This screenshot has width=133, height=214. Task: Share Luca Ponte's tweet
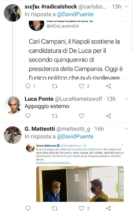109,116
